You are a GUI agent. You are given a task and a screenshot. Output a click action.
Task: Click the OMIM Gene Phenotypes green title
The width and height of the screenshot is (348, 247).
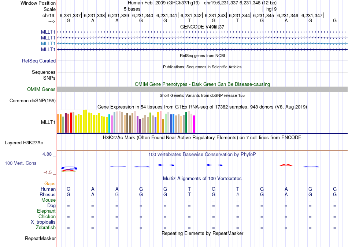coord(203,84)
